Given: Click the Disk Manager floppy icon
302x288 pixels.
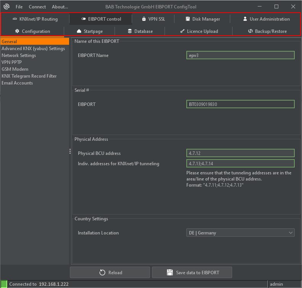Looking at the screenshot, I should [188, 19].
